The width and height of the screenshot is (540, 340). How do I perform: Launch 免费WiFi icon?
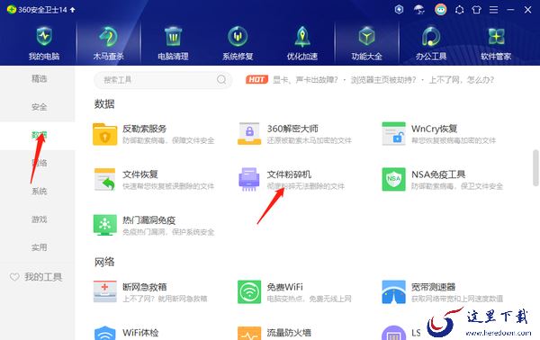(x=249, y=291)
